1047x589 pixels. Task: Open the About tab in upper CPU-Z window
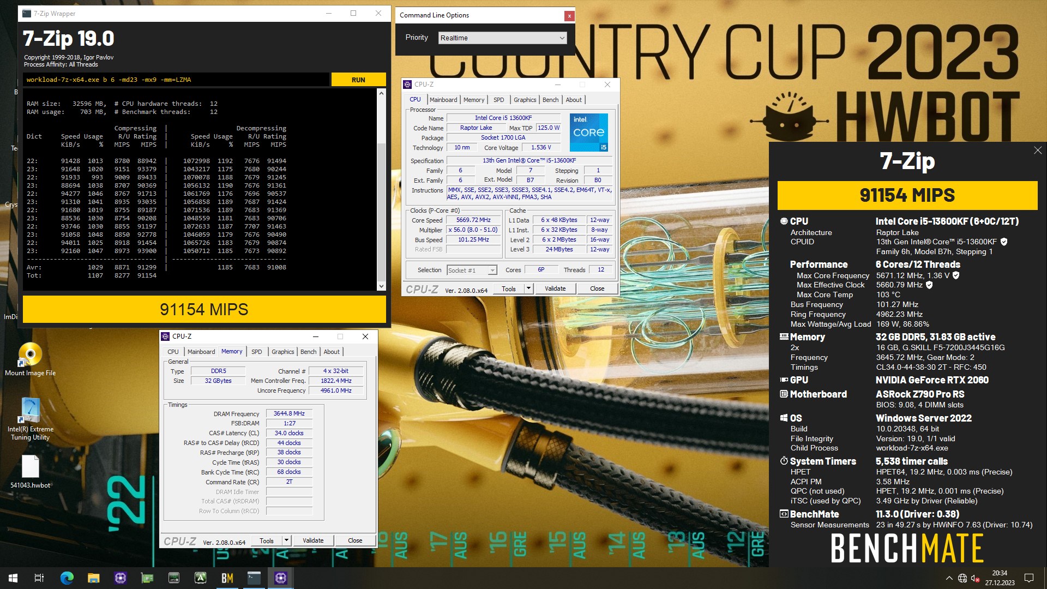click(x=574, y=100)
